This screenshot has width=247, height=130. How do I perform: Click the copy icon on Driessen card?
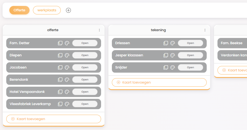[166, 43]
